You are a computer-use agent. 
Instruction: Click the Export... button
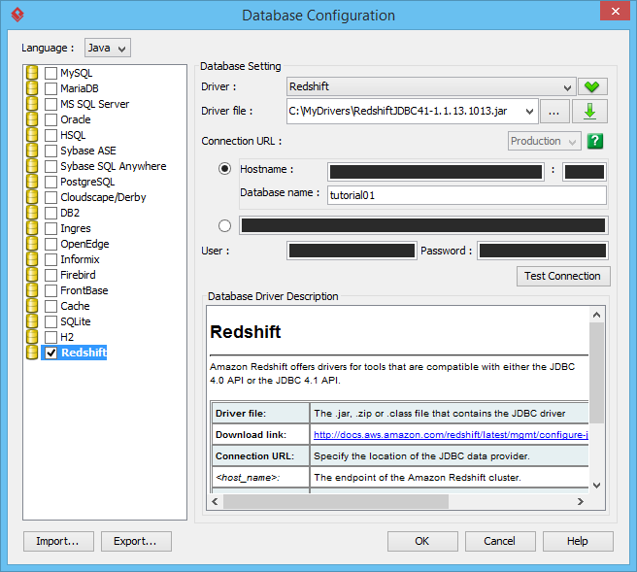coord(136,541)
